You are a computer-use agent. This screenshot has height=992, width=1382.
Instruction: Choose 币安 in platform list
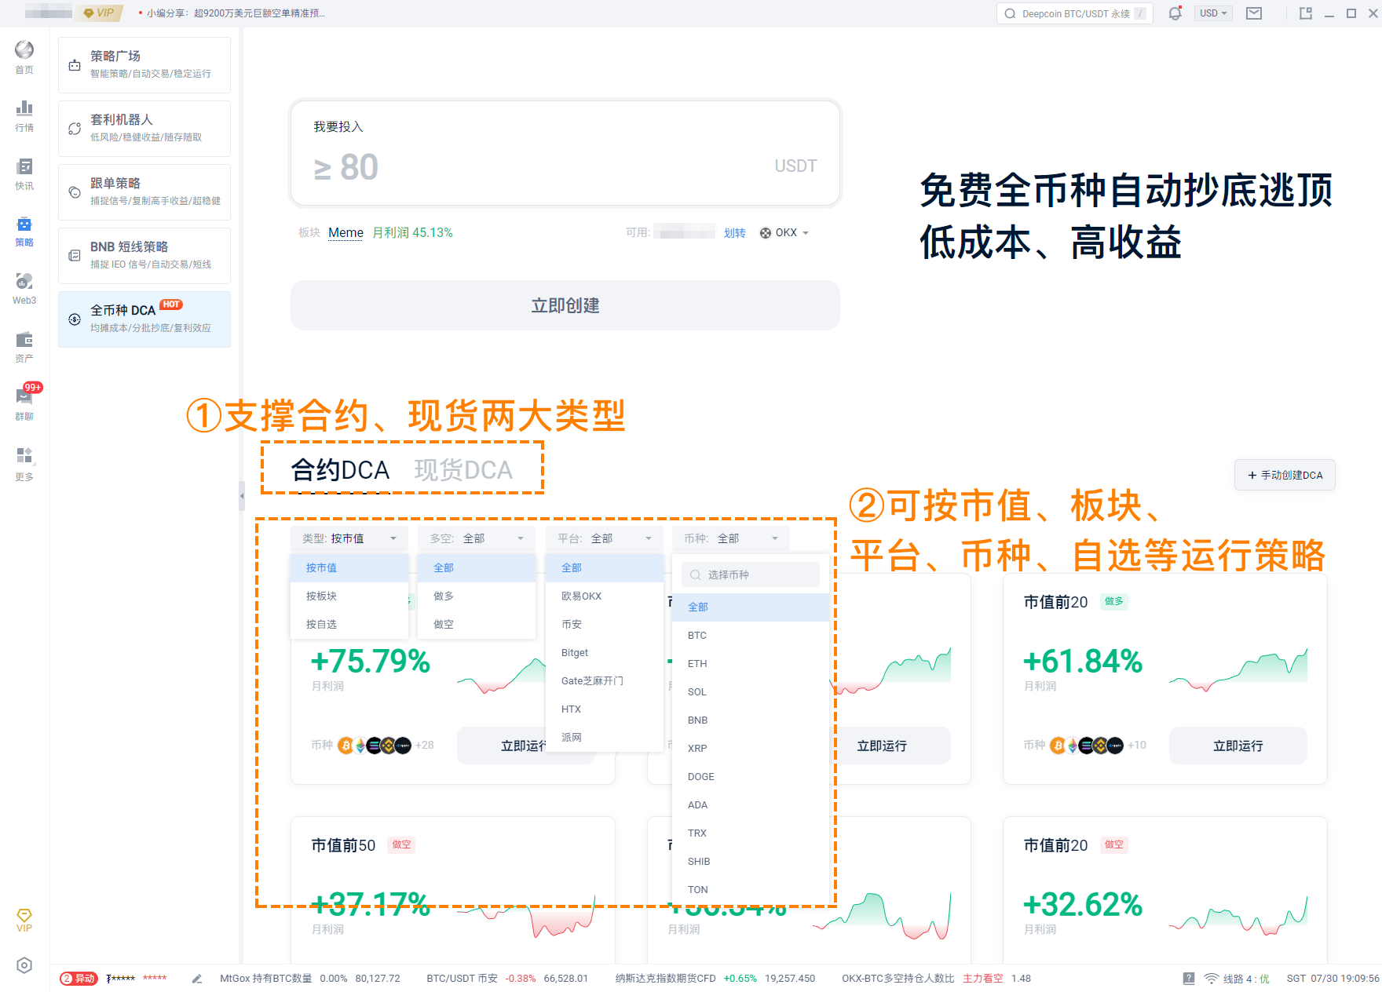[605, 625]
